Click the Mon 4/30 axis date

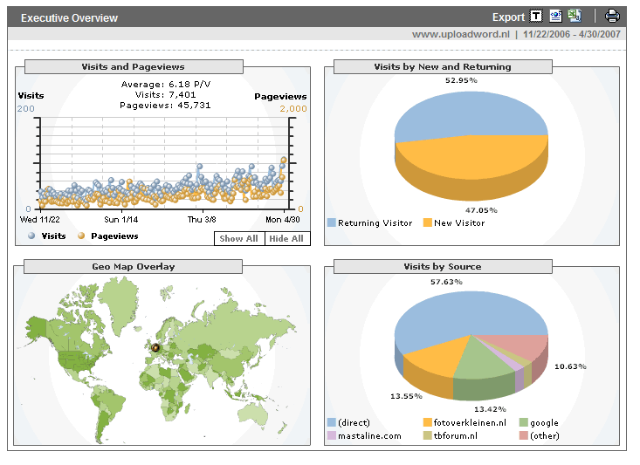(282, 220)
